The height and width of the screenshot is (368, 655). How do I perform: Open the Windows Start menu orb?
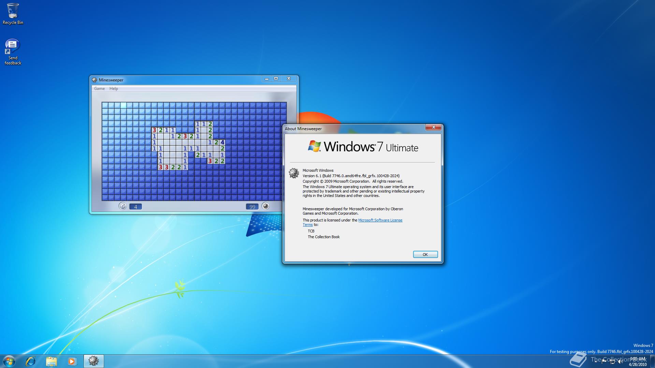point(9,361)
